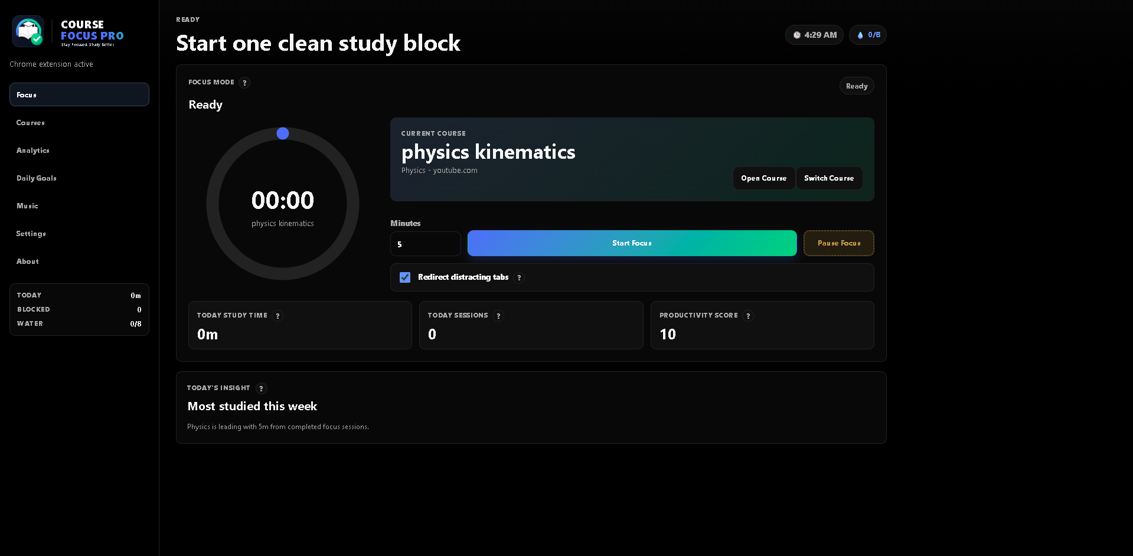Switch to the Music section
The height and width of the screenshot is (556, 1133).
pos(79,205)
